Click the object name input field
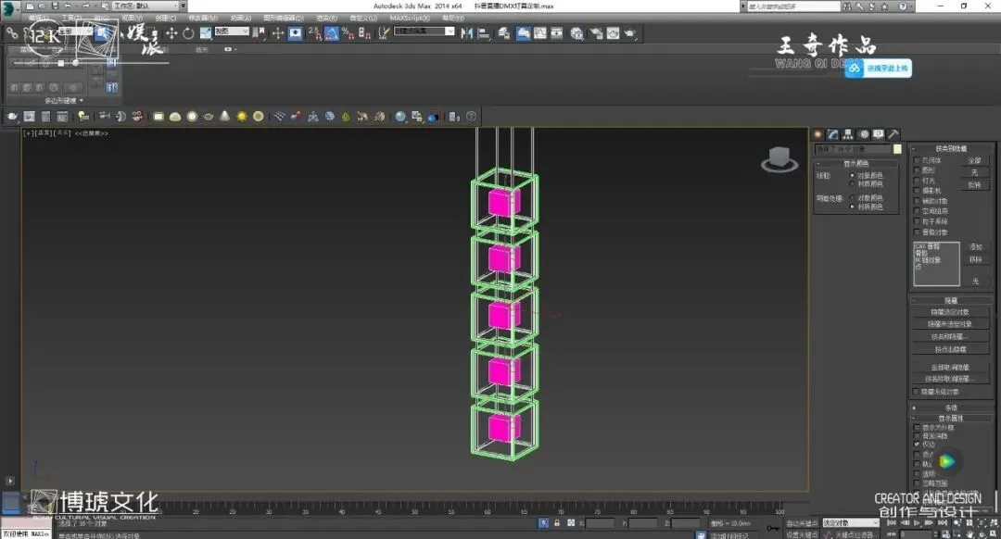1001x539 pixels. tap(853, 149)
